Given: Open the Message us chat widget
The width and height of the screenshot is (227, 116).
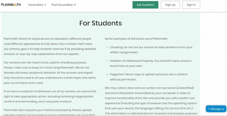Looking at the screenshot, I should tap(216, 109).
